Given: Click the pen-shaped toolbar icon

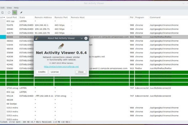Looking at the screenshot, I should [21, 12].
